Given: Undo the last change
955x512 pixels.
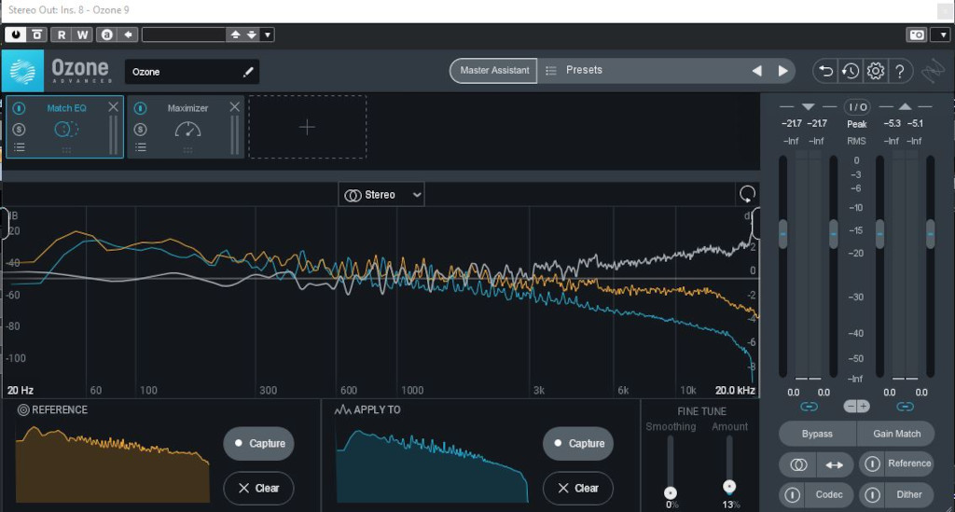Looking at the screenshot, I should [826, 71].
